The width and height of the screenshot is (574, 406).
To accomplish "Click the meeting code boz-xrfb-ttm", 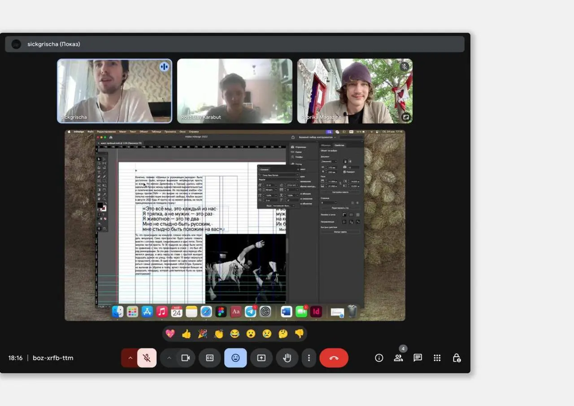I will pyautogui.click(x=53, y=358).
